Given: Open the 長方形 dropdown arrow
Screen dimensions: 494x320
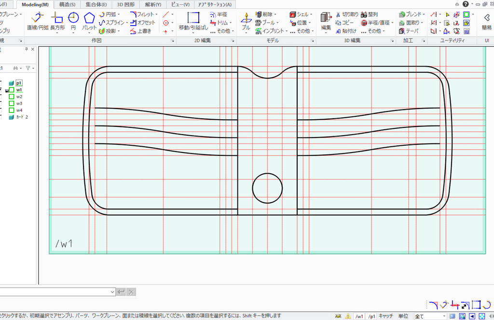Looking at the screenshot, I should (x=57, y=32).
